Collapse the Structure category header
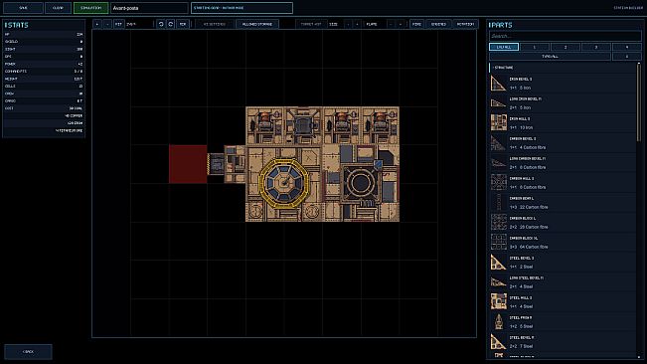The height and width of the screenshot is (364, 647). [563, 68]
